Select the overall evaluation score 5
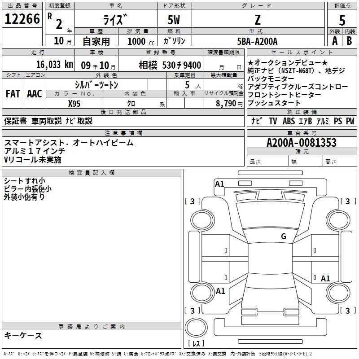359x359 pixels. tap(342, 20)
